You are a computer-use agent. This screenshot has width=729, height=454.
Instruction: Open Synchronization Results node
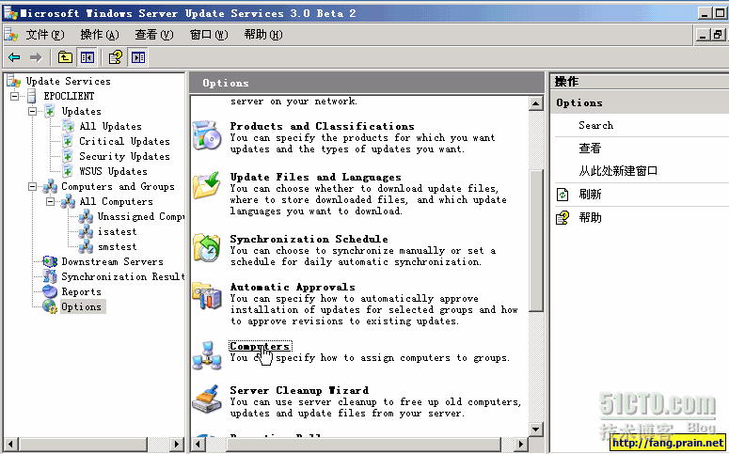(122, 277)
